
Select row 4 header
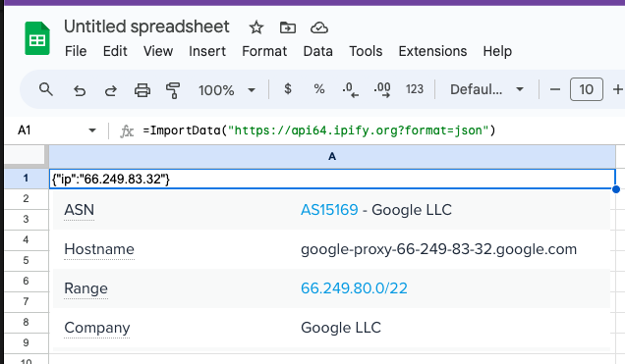pos(26,239)
